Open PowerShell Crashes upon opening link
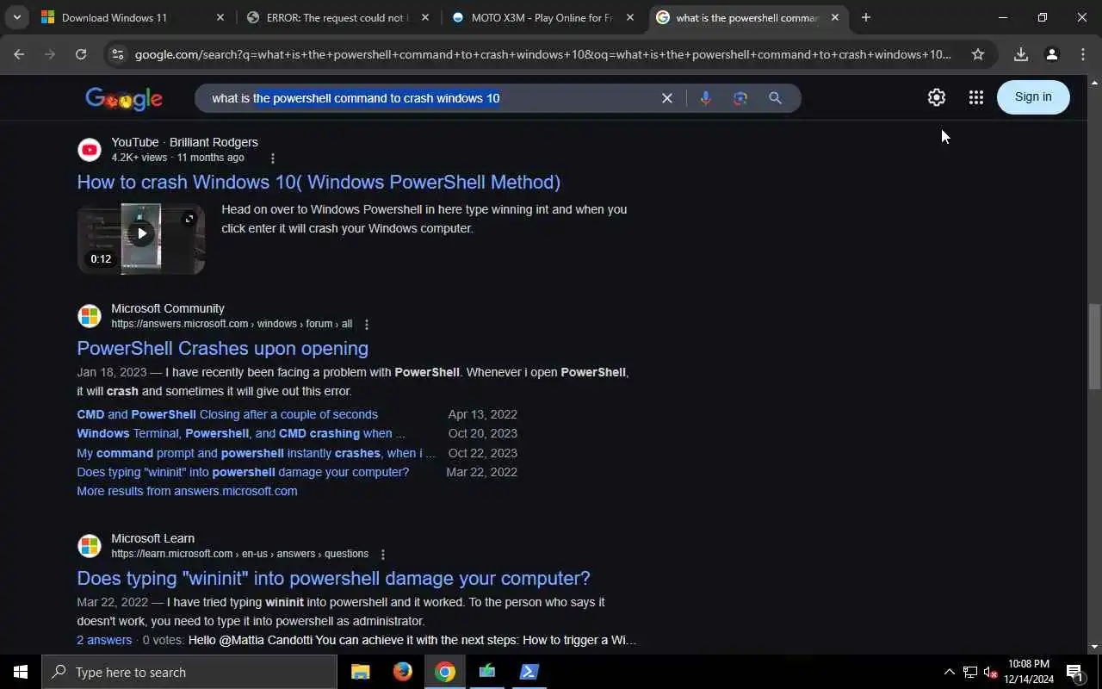The height and width of the screenshot is (689, 1102). (x=222, y=348)
